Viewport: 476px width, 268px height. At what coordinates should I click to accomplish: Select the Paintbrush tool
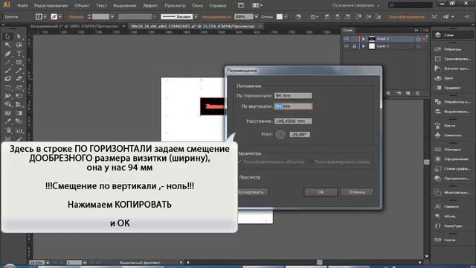[7, 71]
